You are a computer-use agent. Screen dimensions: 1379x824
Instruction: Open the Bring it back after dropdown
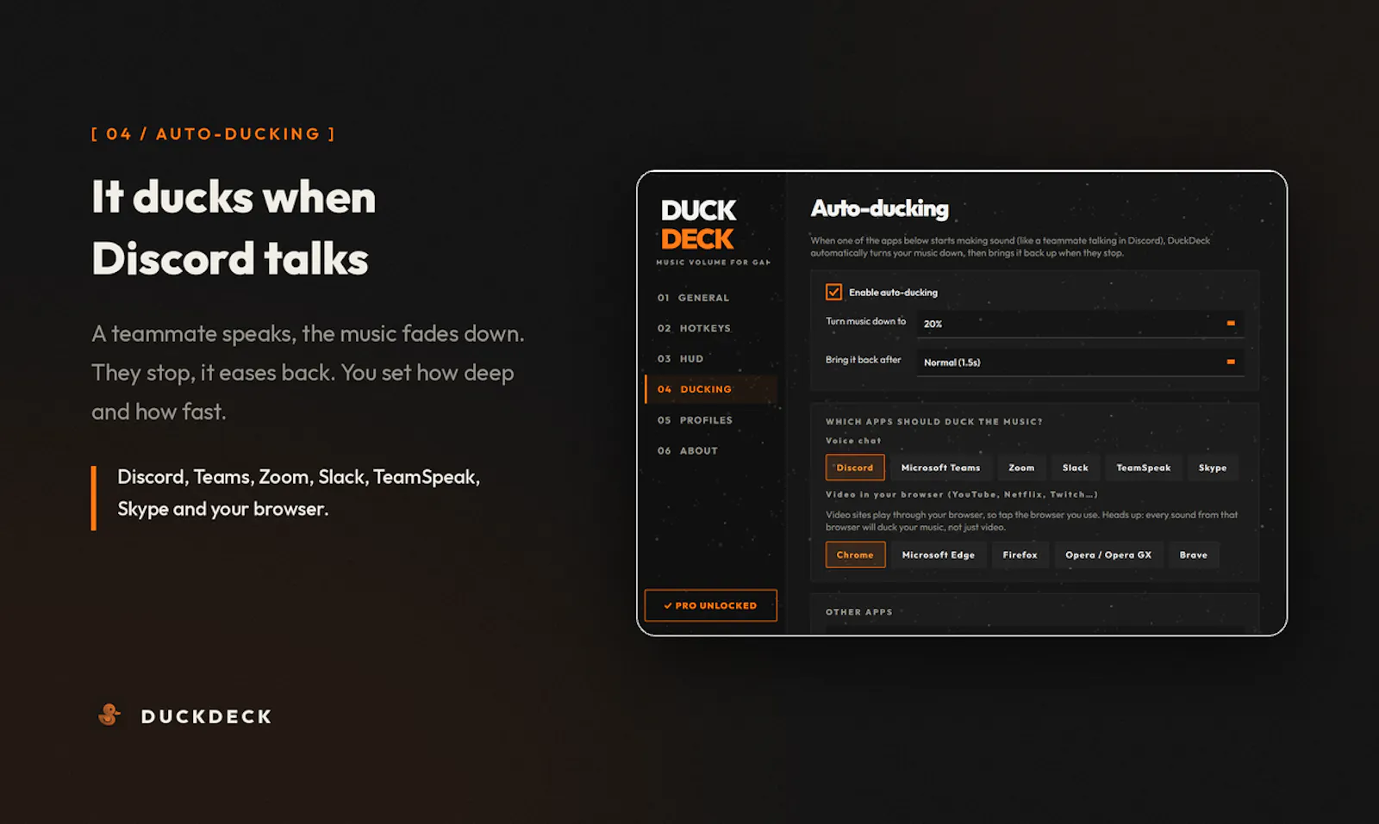1080,362
